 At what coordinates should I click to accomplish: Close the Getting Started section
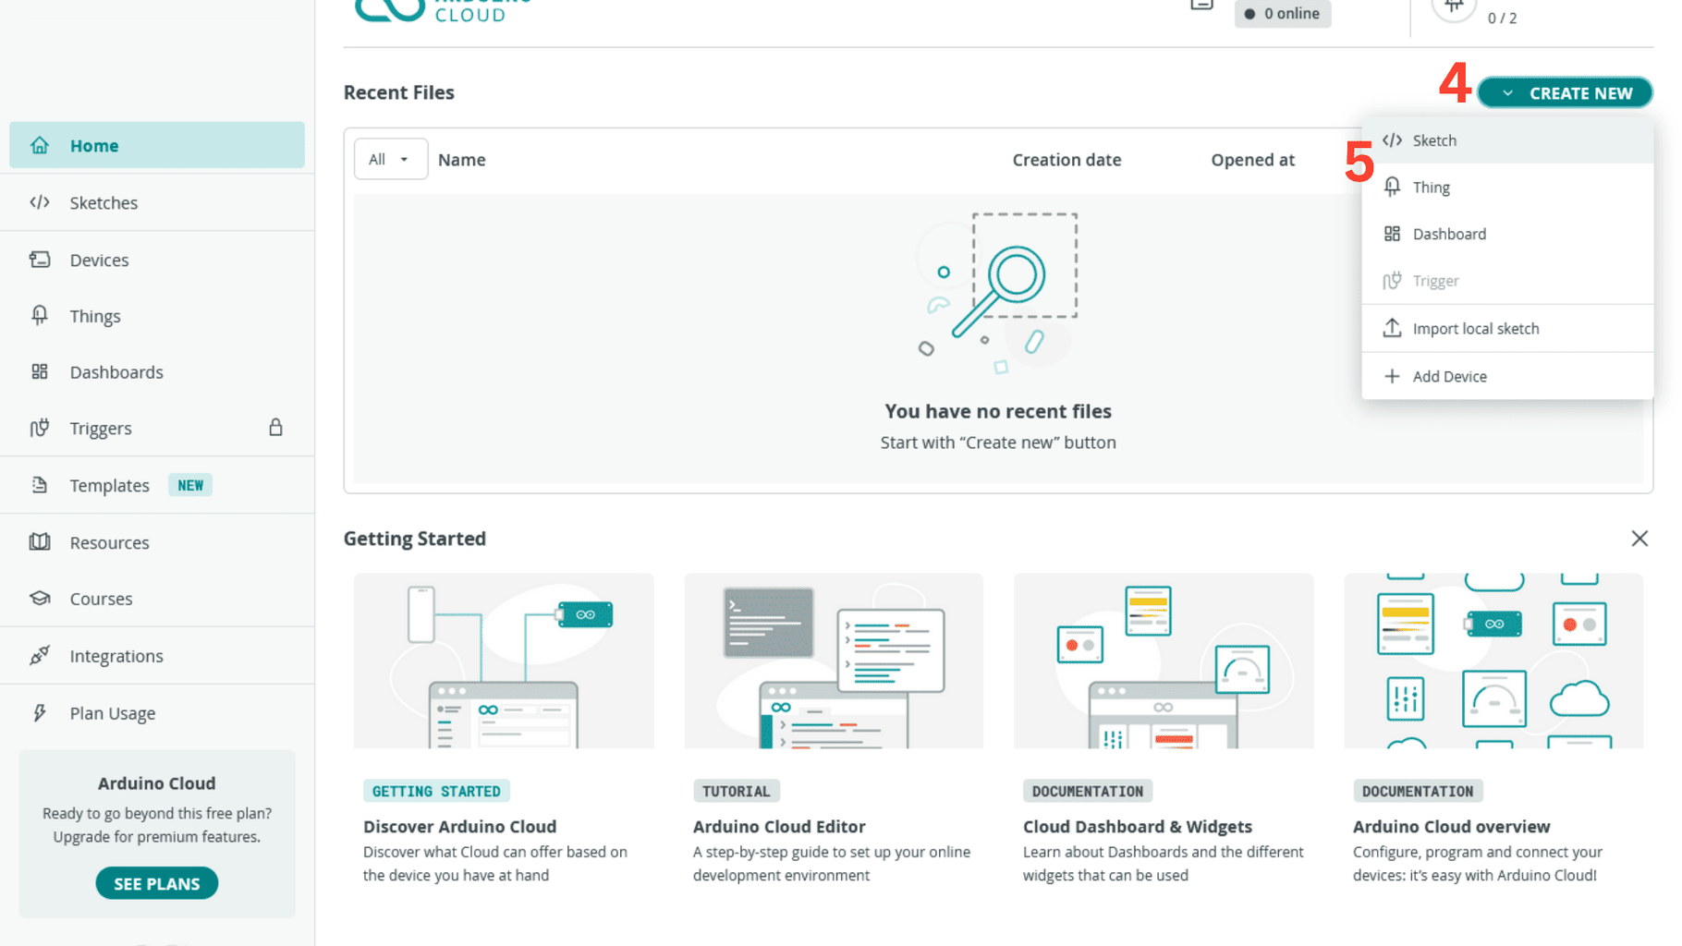pos(1639,539)
